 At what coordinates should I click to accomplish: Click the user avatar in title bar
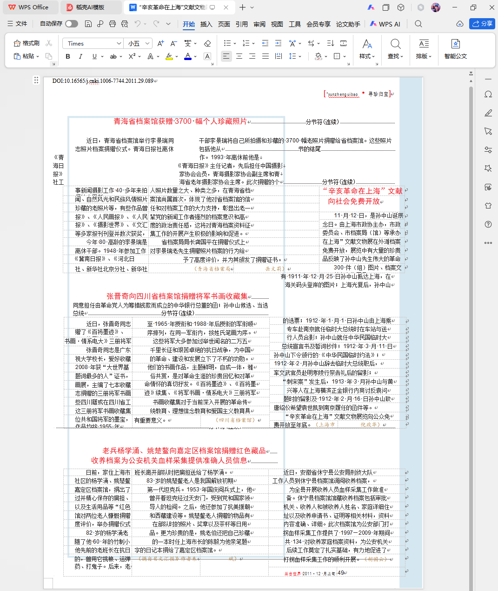(x=436, y=7)
